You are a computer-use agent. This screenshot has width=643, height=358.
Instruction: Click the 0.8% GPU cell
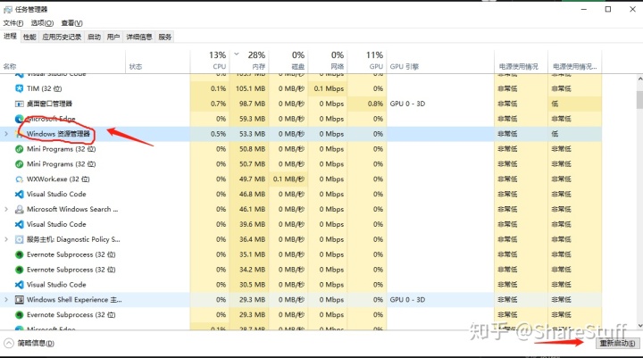point(367,104)
